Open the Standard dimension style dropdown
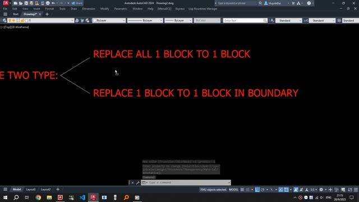The height and width of the screenshot is (202, 359). click(322, 21)
